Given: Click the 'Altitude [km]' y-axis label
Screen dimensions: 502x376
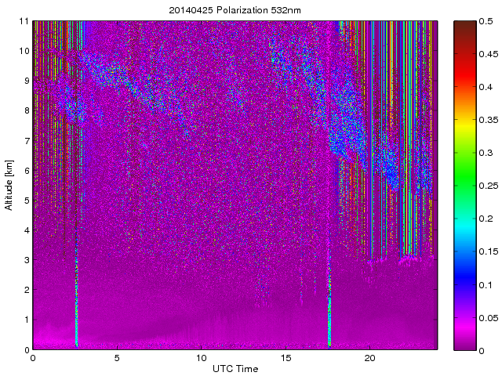Looking at the screenshot, I should [9, 185].
